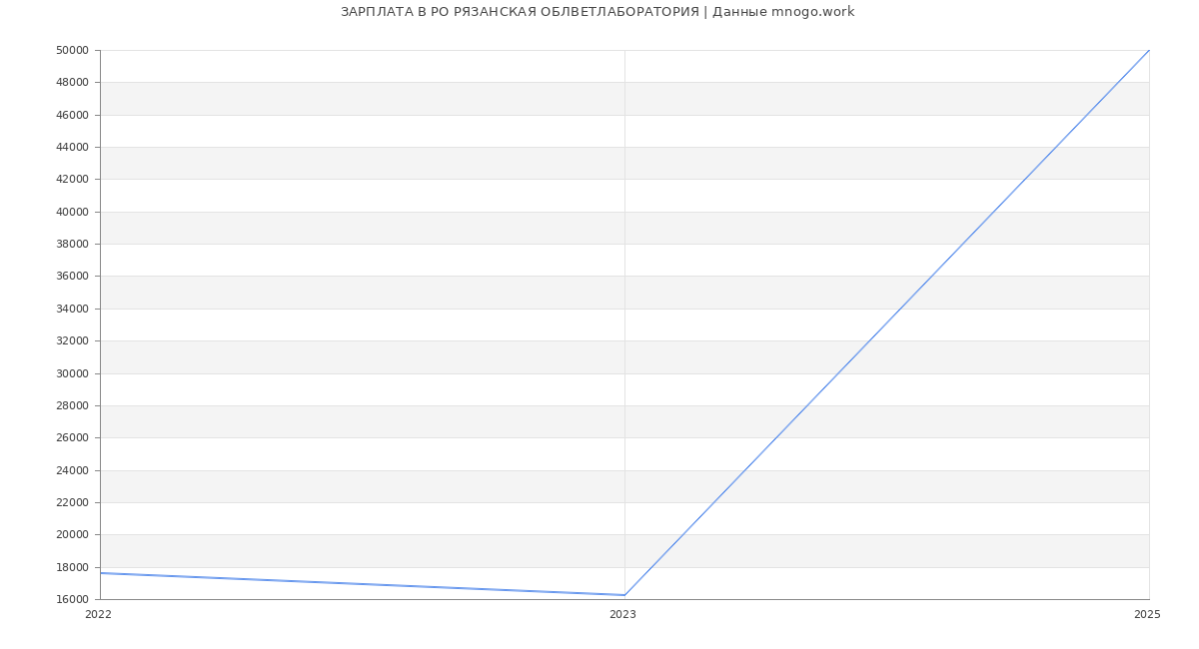Click the 44000 y-axis label

(x=73, y=147)
